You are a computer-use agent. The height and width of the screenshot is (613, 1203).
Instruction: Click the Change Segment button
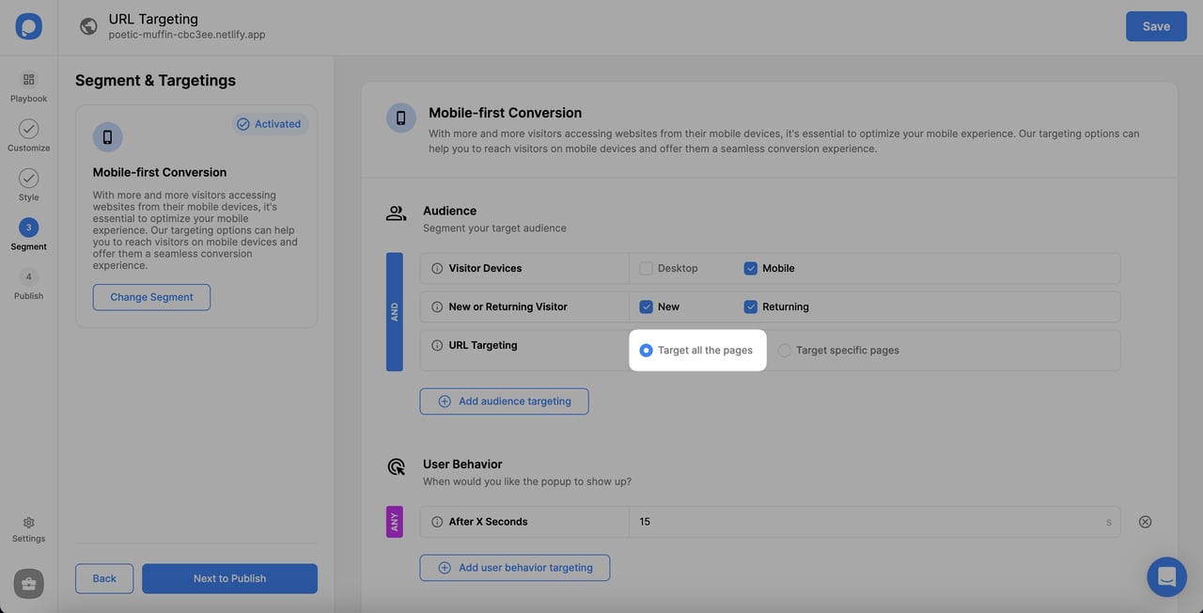[x=151, y=297]
